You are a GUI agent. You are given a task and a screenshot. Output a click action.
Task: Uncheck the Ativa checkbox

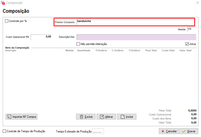pyautogui.click(x=187, y=44)
